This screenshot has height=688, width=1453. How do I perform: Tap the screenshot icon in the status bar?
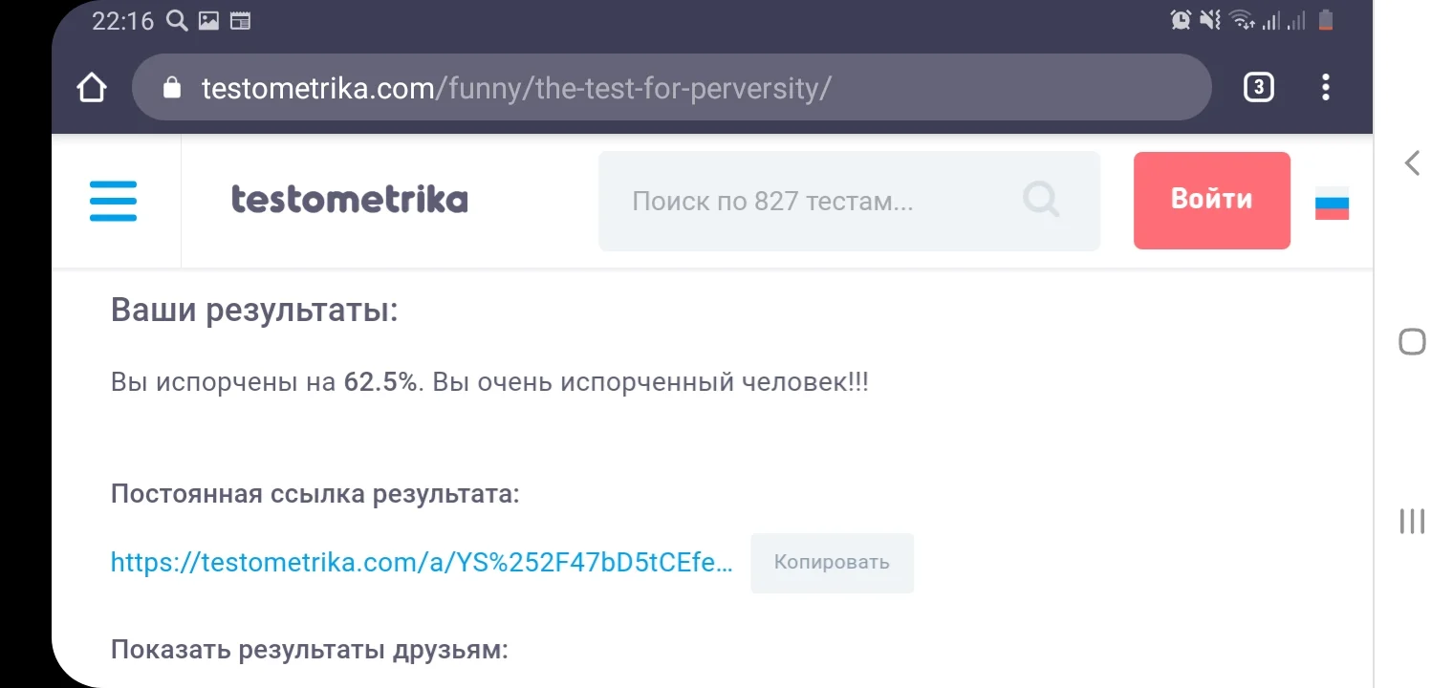(210, 19)
